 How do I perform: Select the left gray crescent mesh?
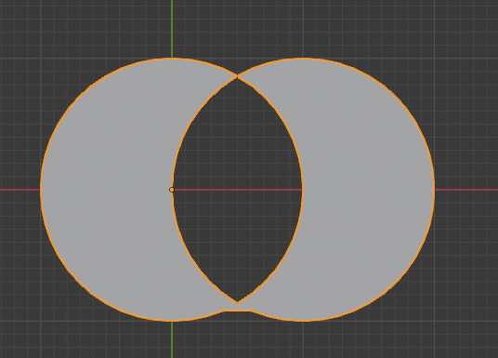(x=108, y=190)
